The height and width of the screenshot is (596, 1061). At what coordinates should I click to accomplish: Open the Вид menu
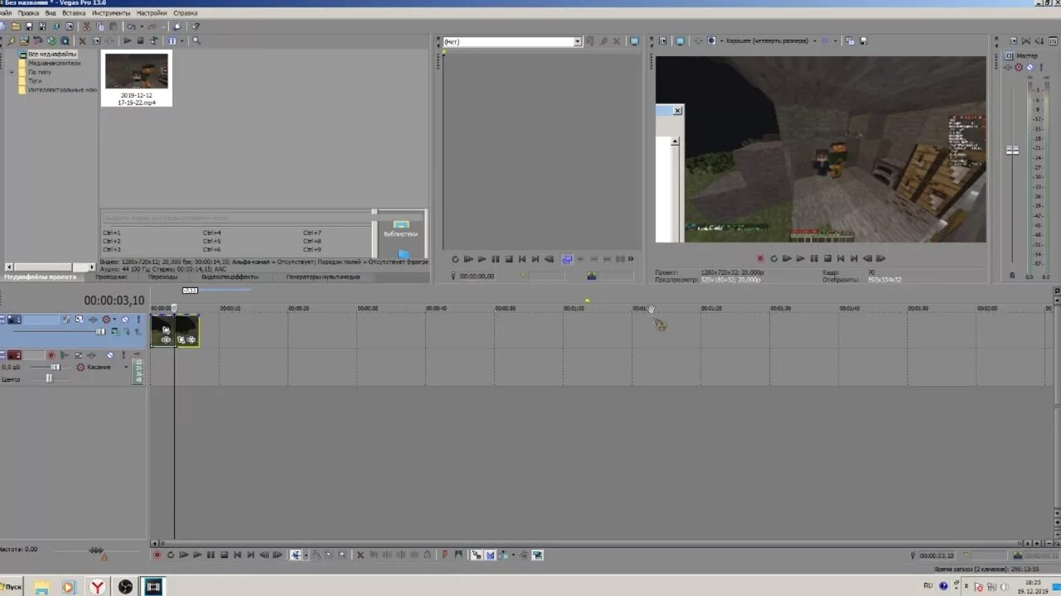[x=51, y=13]
